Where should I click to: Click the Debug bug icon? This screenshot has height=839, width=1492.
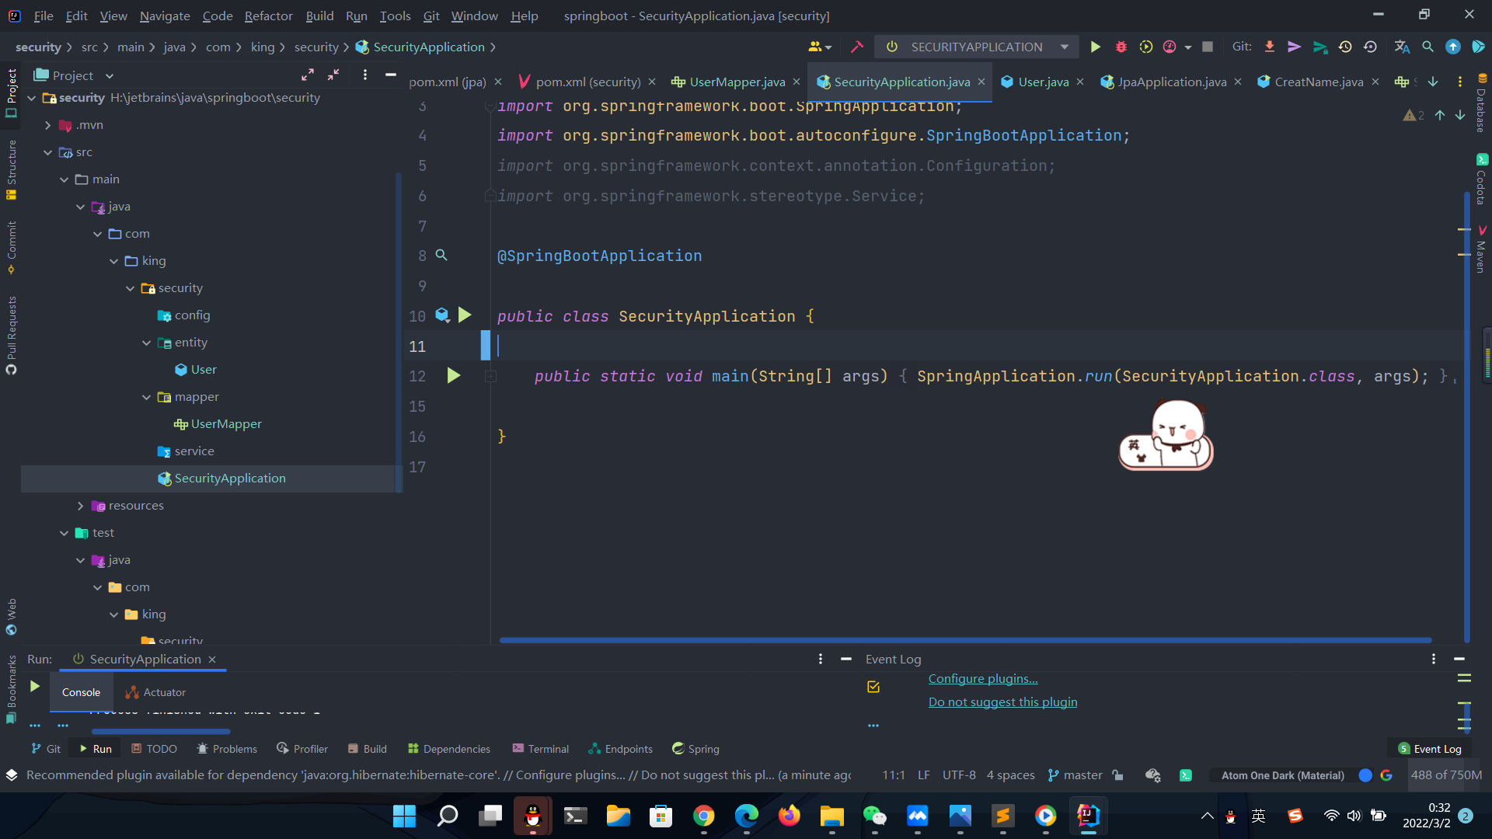tap(1121, 47)
